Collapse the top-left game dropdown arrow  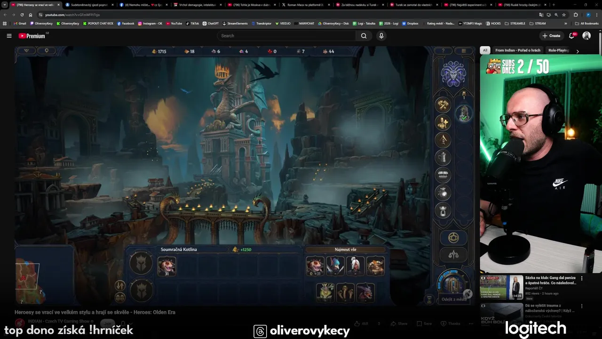coord(26,51)
